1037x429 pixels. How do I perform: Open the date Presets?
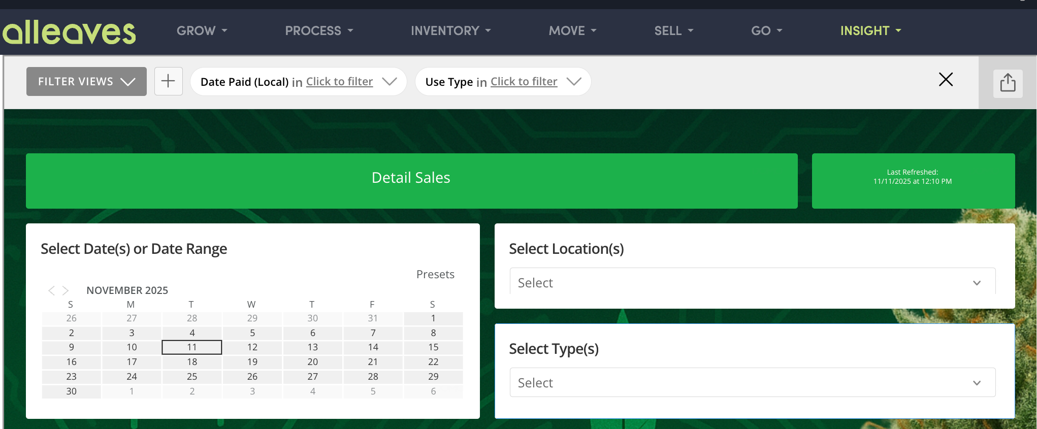click(435, 274)
